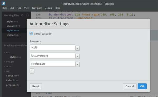The height and width of the screenshot is (97, 158).
Task: Open the Find menu
Action: pos(19,8)
